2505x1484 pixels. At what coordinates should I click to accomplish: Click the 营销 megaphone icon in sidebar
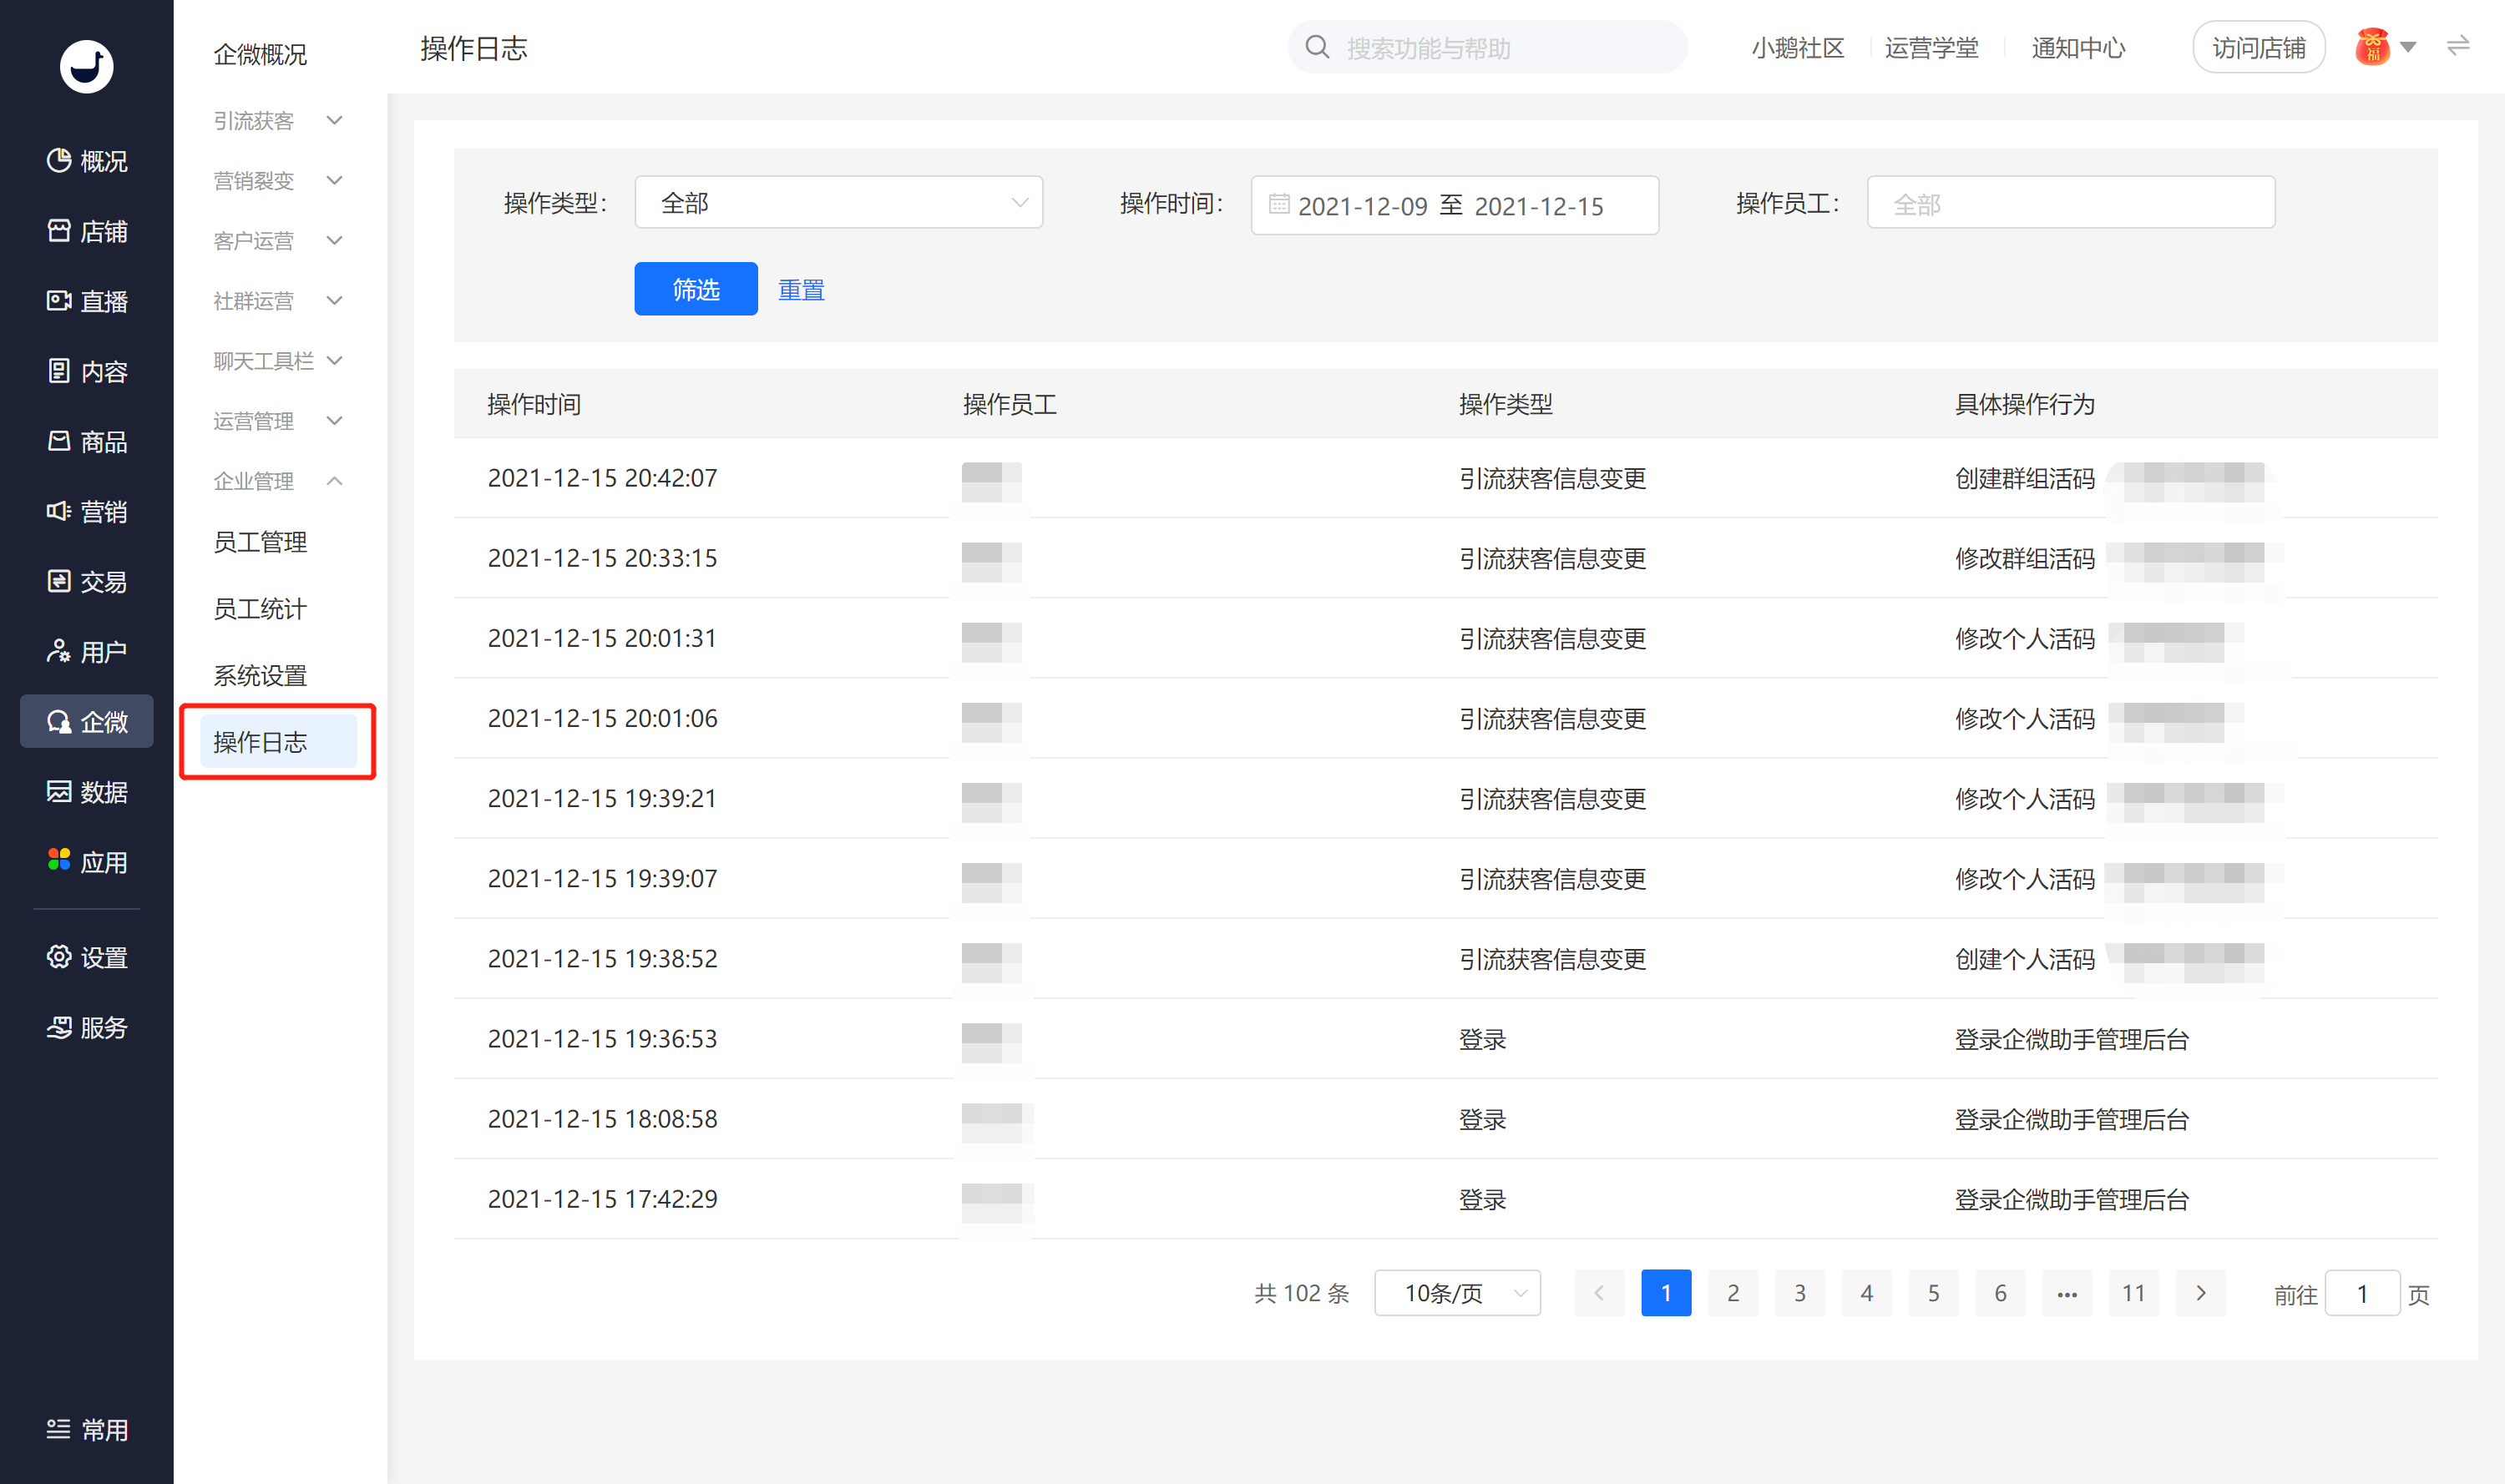[59, 511]
